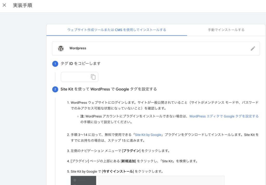Viewport: 266px width, 185px height.
Task: Click the 実装手順 page title
Action: (23, 5)
